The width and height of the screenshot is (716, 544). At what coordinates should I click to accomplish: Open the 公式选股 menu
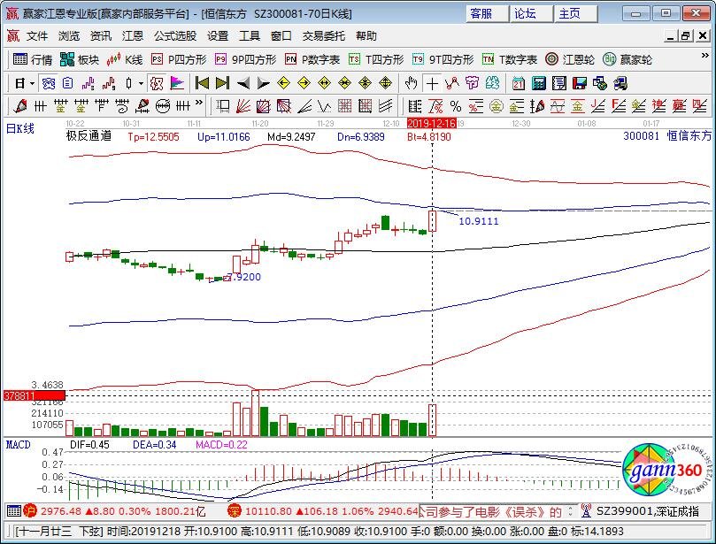(x=175, y=35)
